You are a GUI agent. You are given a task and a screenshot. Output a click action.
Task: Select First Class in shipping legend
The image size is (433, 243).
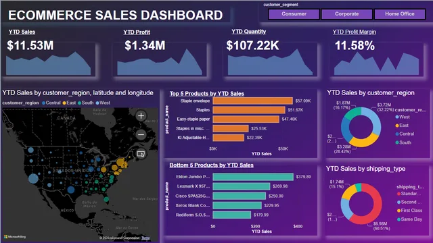click(410, 211)
